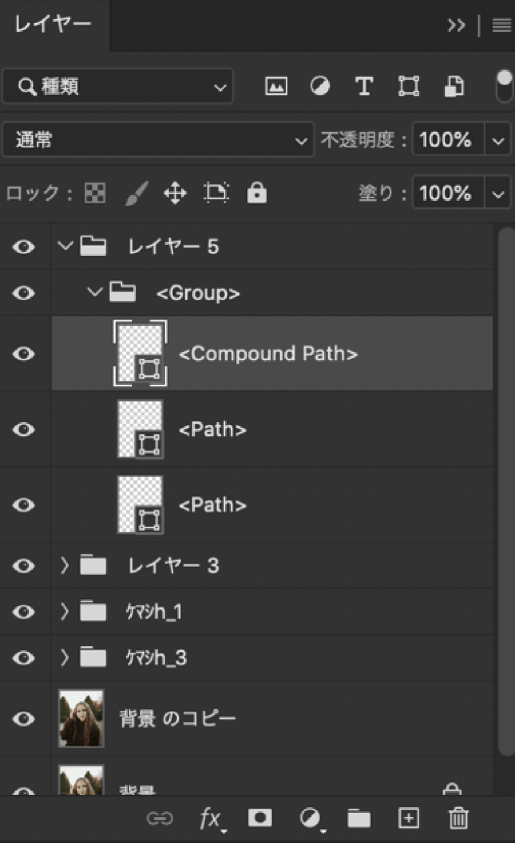Add a layer mask

click(260, 818)
